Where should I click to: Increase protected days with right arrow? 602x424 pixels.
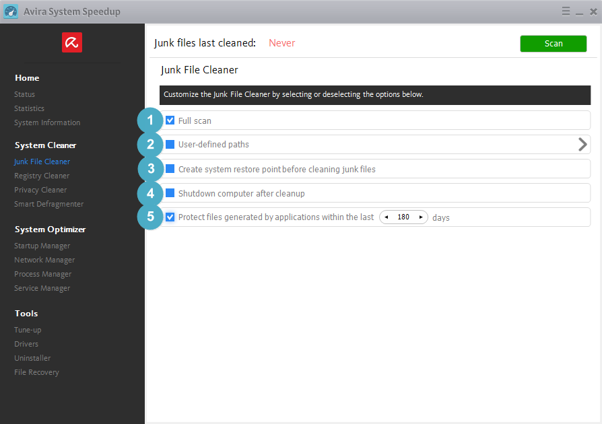click(x=421, y=217)
